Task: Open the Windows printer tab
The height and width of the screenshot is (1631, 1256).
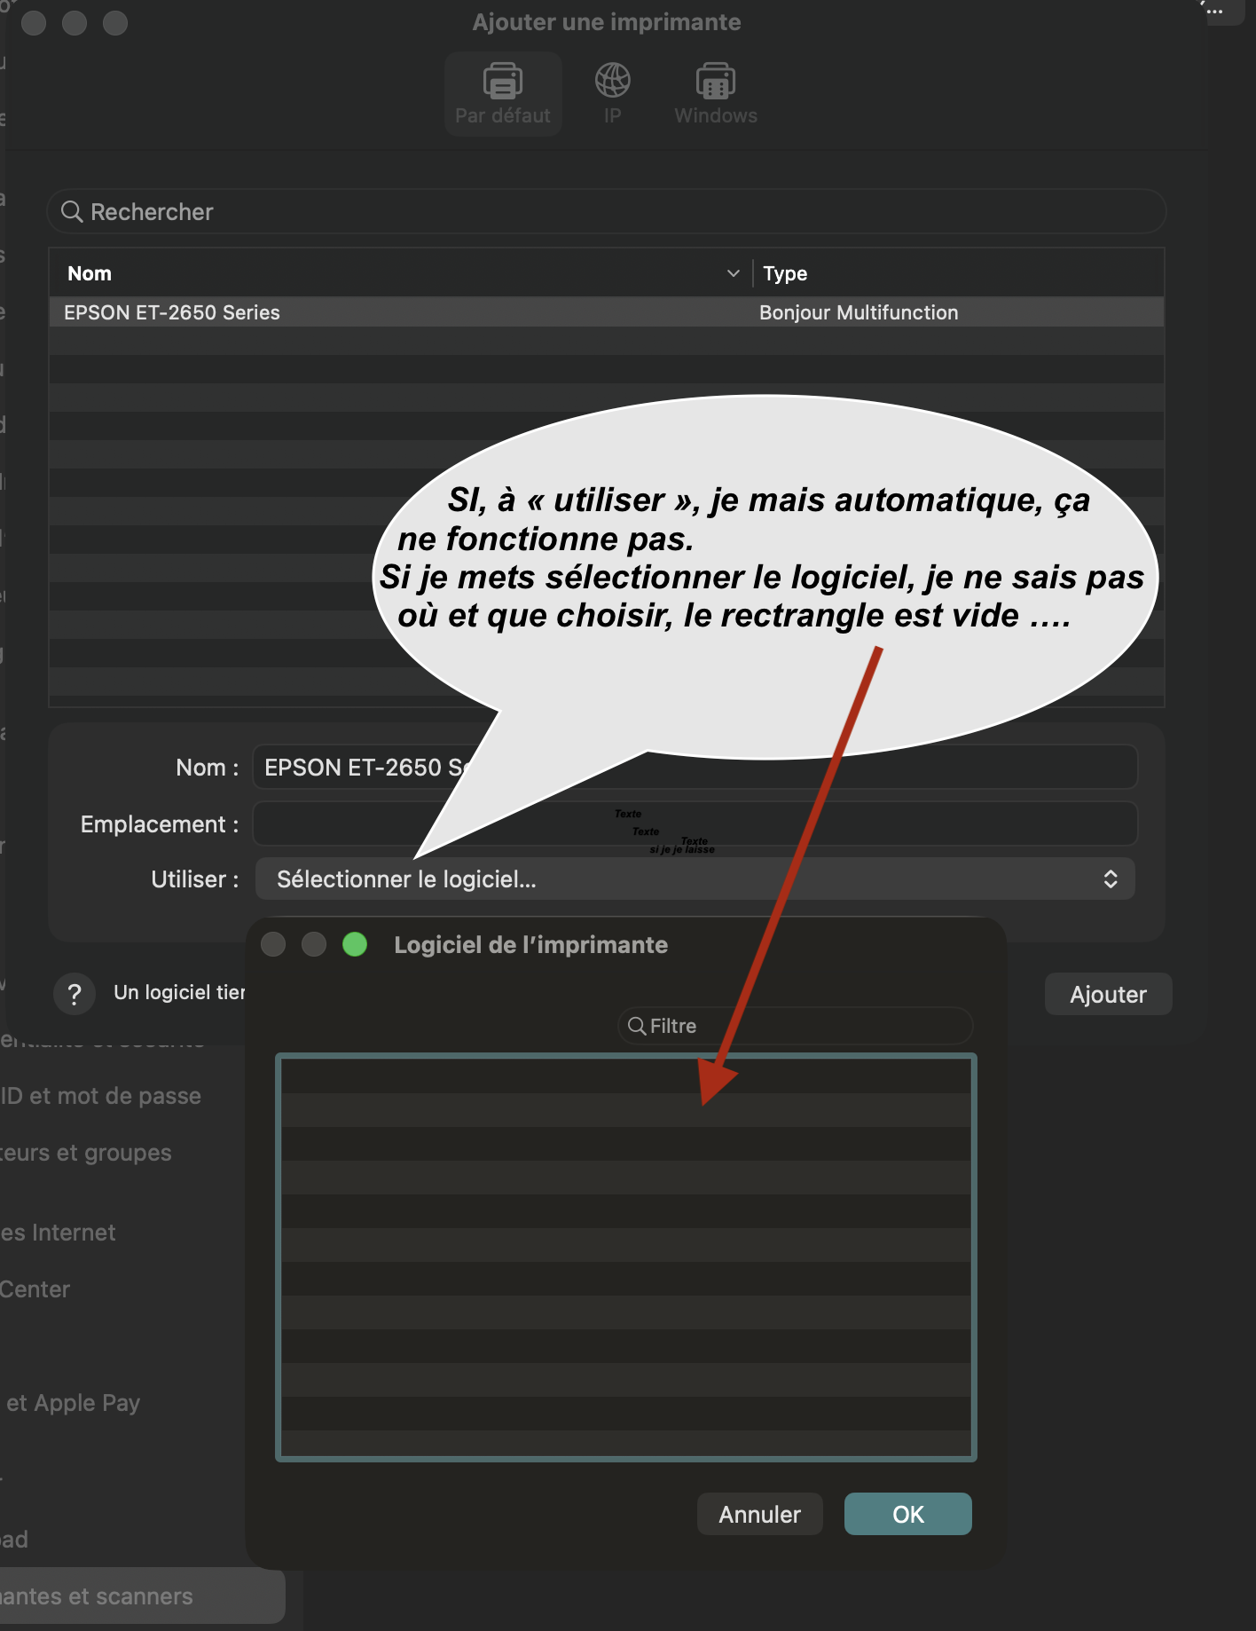Action: tap(716, 93)
